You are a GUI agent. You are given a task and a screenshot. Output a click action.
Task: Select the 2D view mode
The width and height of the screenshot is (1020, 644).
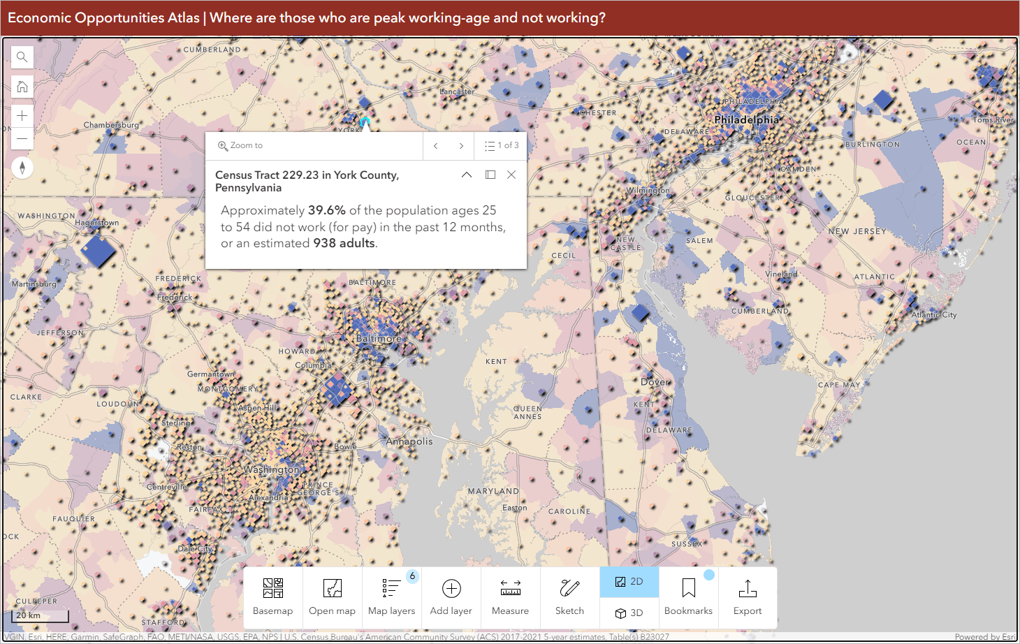click(x=628, y=581)
